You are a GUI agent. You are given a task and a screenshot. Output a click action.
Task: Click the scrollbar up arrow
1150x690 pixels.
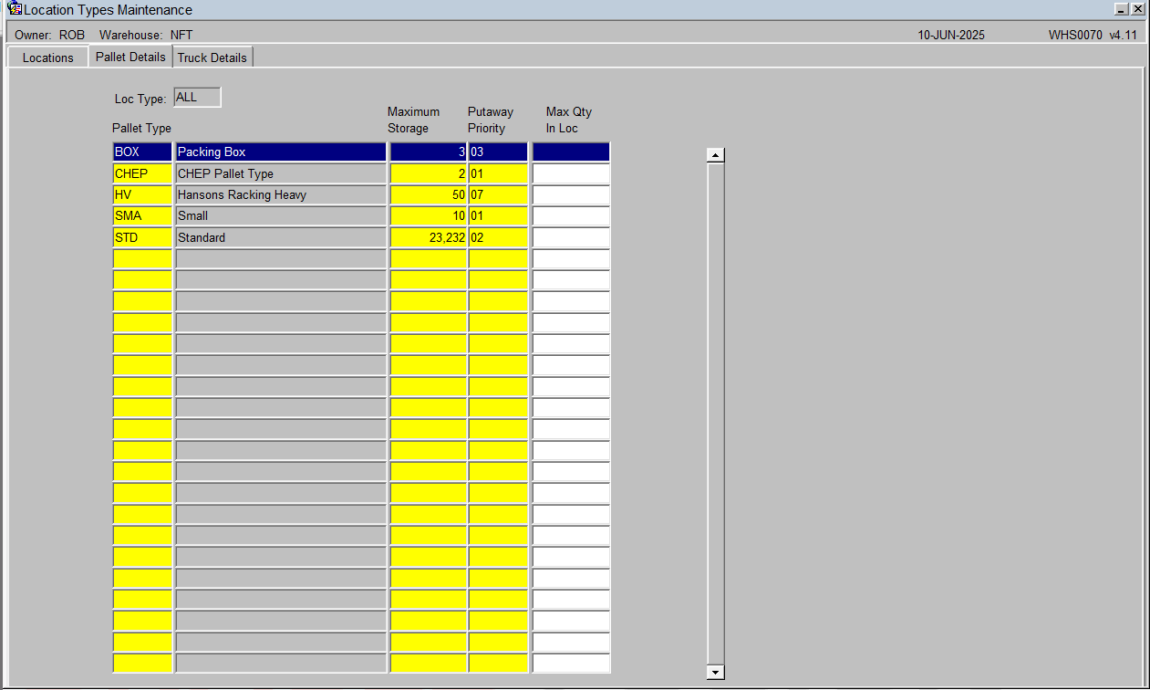pos(716,155)
